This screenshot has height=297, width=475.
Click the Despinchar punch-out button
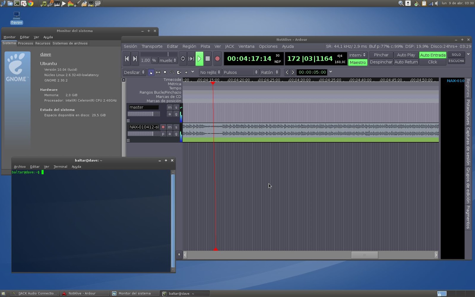click(381, 62)
